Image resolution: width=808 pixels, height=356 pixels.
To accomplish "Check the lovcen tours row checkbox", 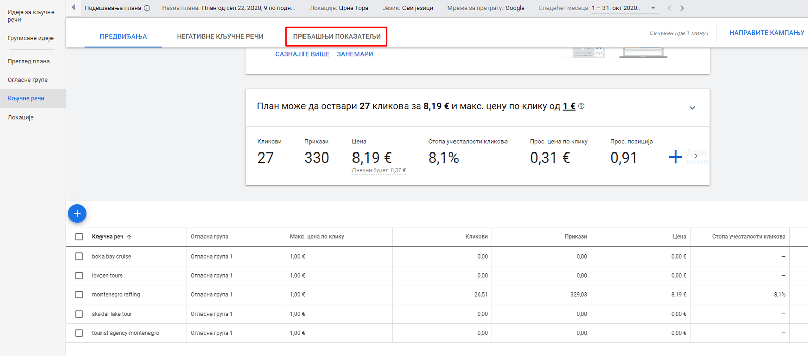I will pos(79,276).
